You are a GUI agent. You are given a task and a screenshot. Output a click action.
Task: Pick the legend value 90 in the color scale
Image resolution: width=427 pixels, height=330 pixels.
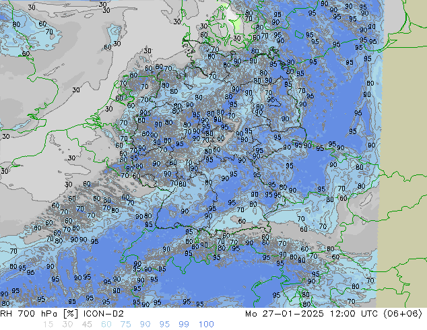145,325
